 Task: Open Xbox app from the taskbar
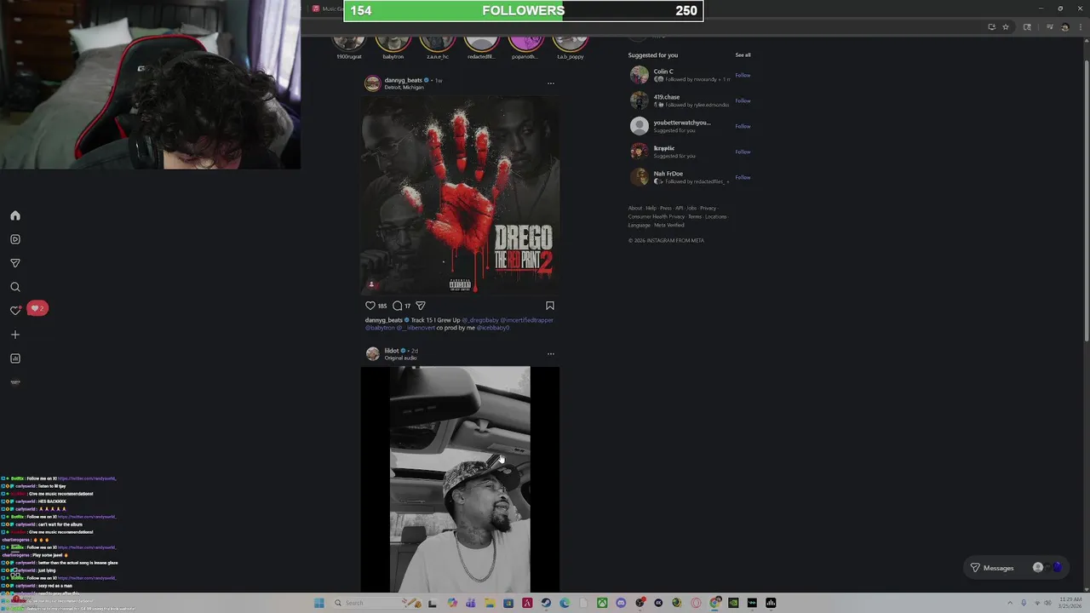602,603
